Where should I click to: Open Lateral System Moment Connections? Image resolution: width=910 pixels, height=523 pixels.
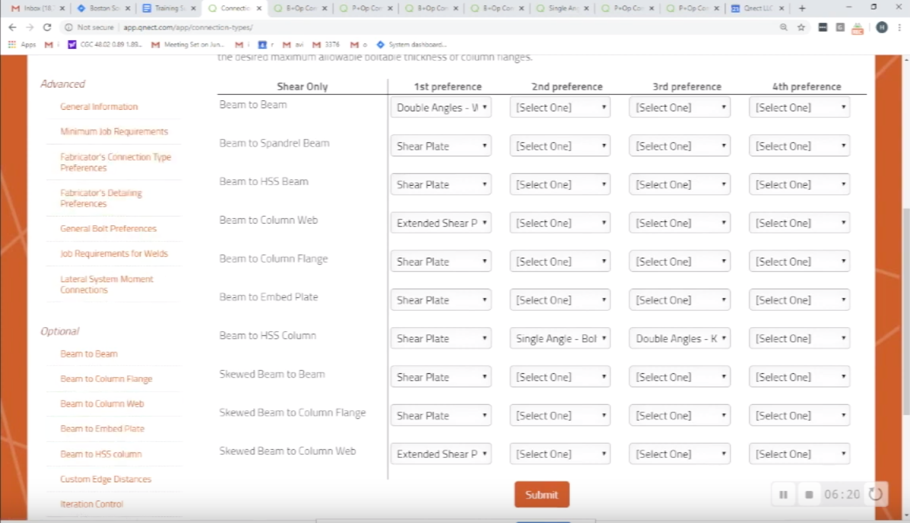coord(106,284)
